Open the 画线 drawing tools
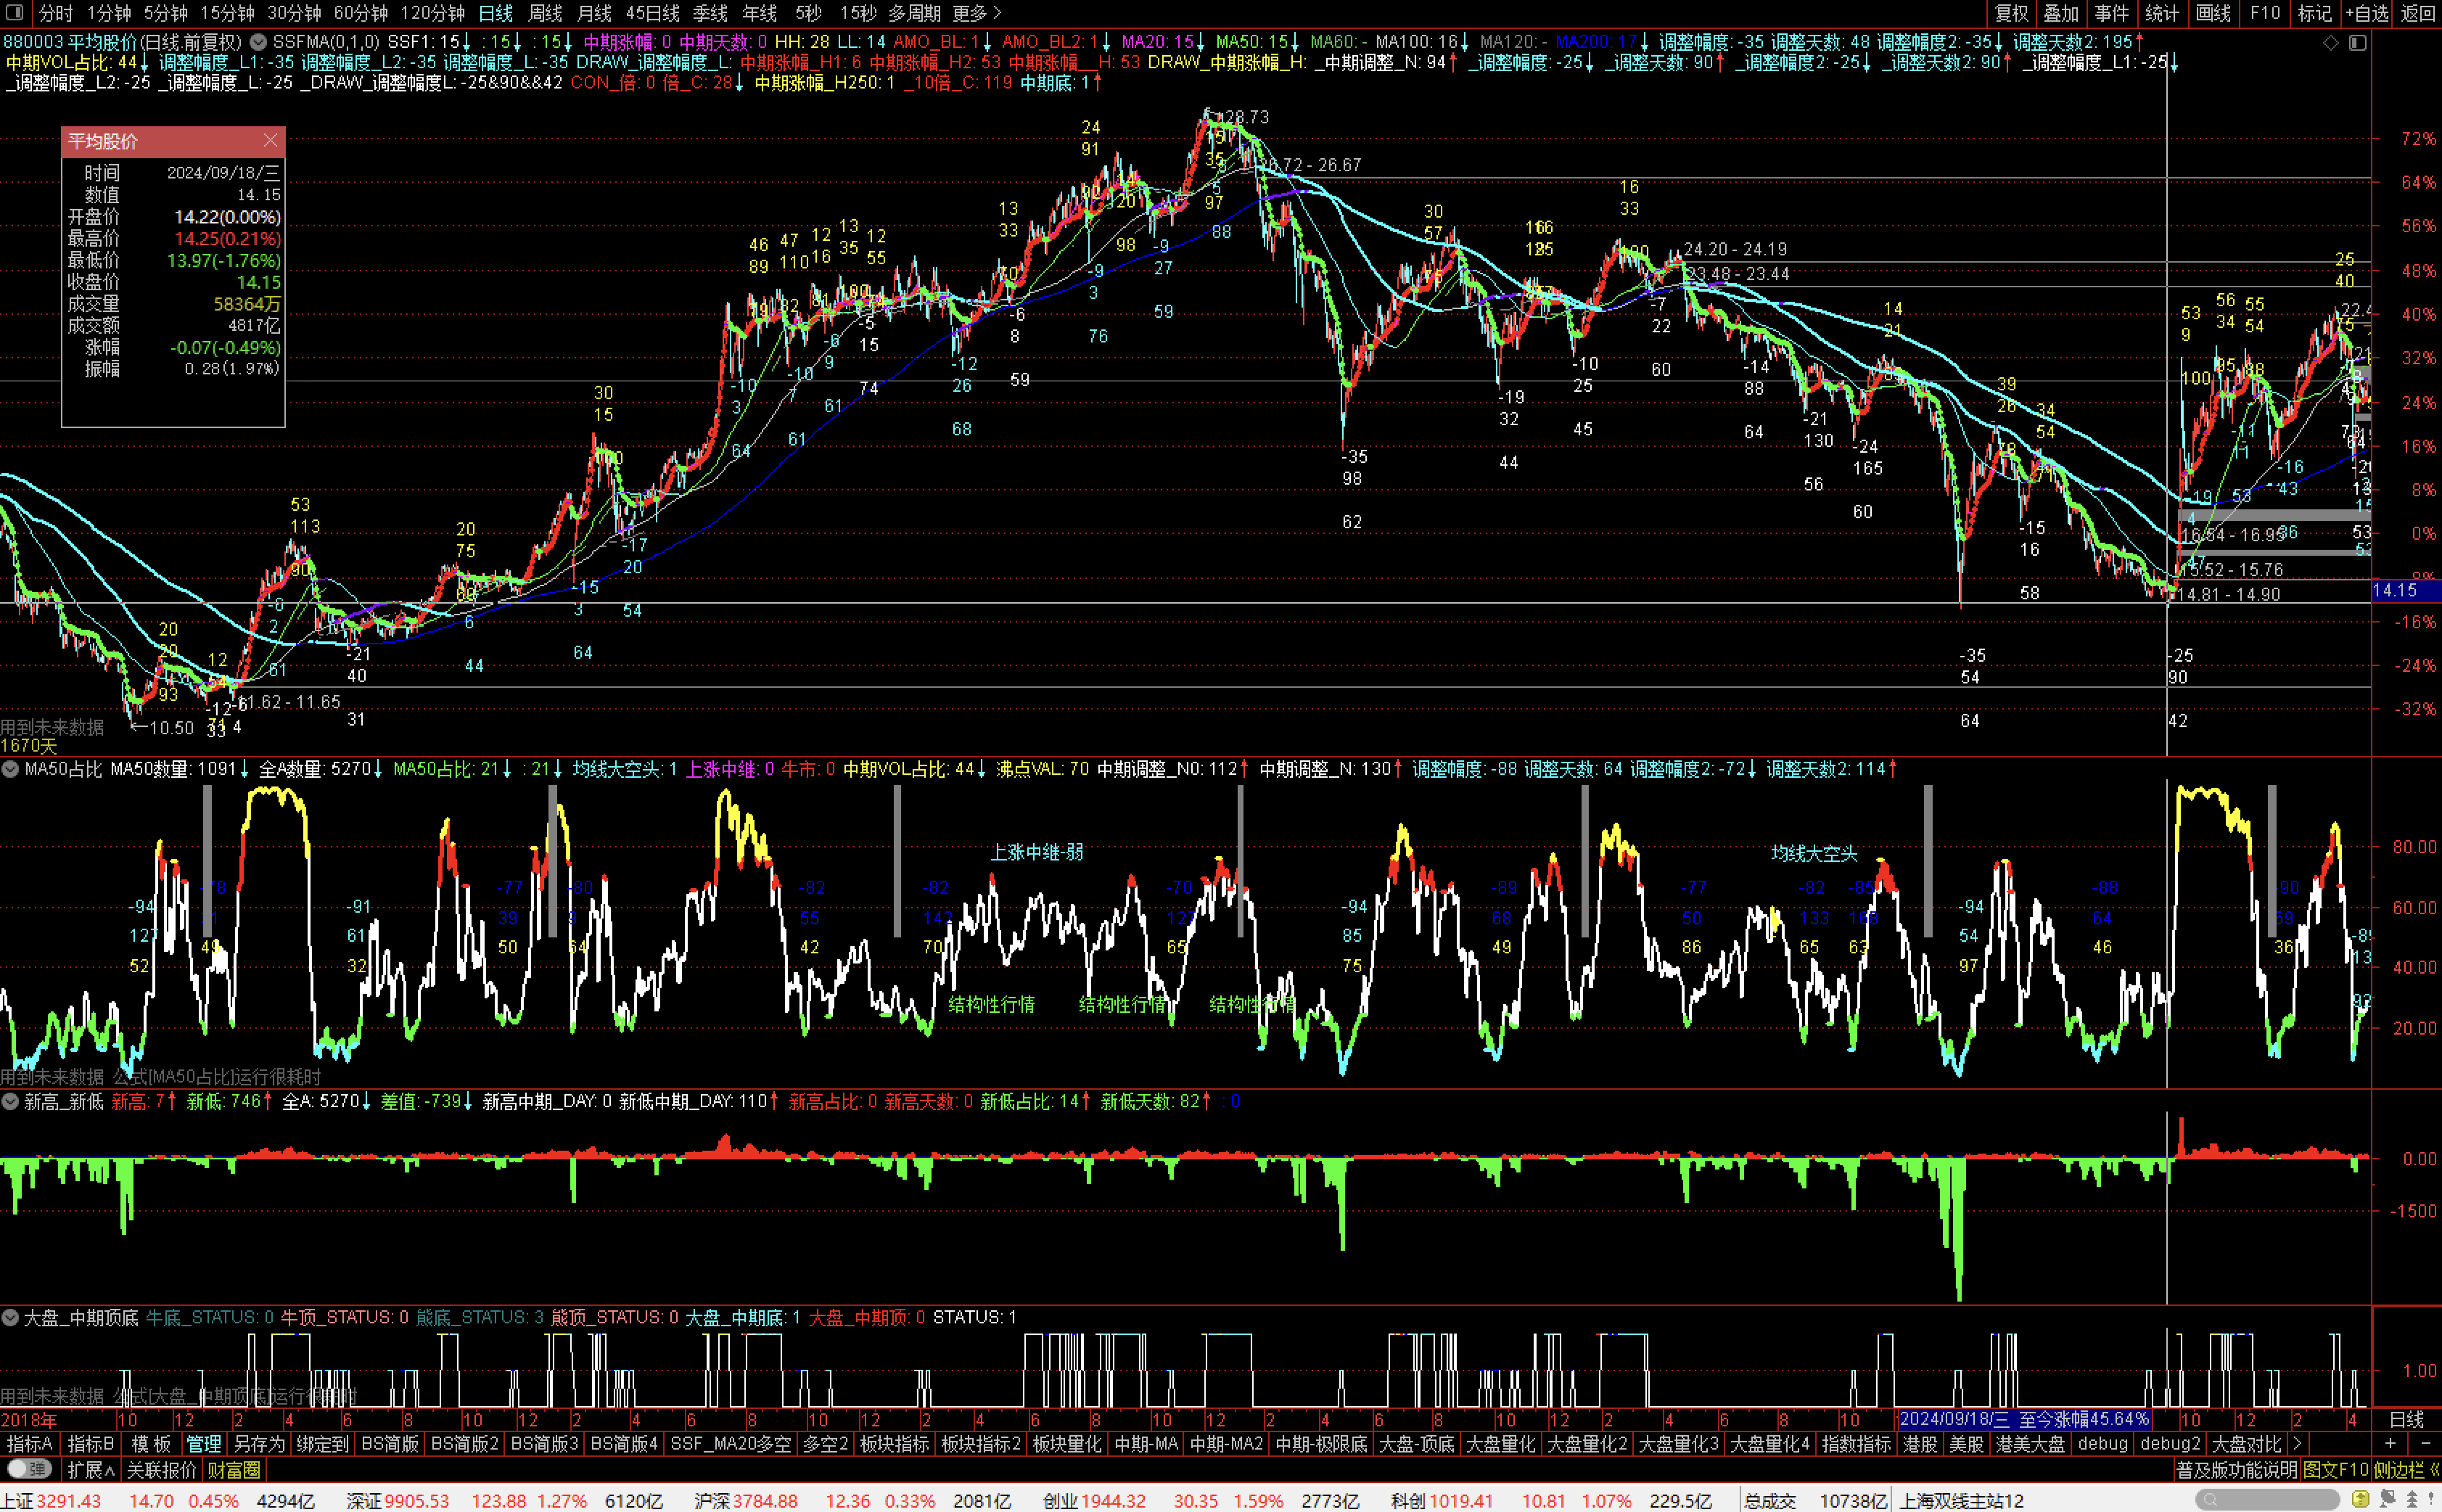 coord(2213,13)
